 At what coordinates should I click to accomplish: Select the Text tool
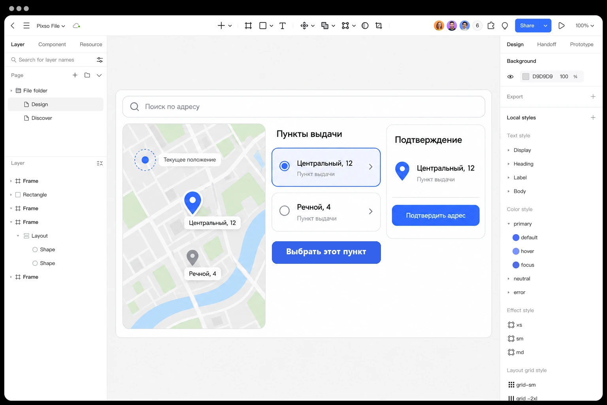(x=283, y=26)
